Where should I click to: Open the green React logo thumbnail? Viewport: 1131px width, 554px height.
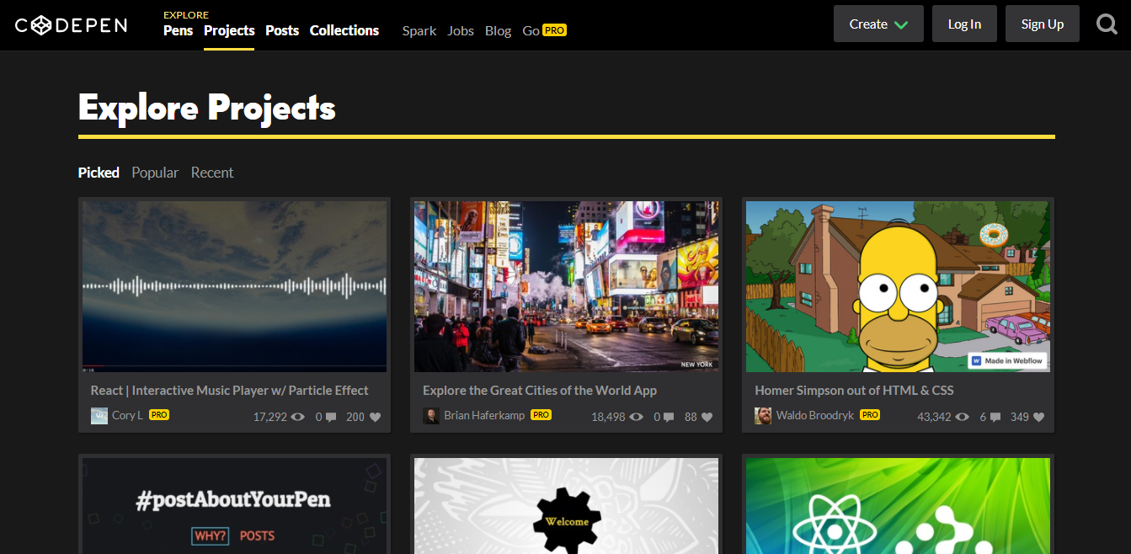[898, 506]
